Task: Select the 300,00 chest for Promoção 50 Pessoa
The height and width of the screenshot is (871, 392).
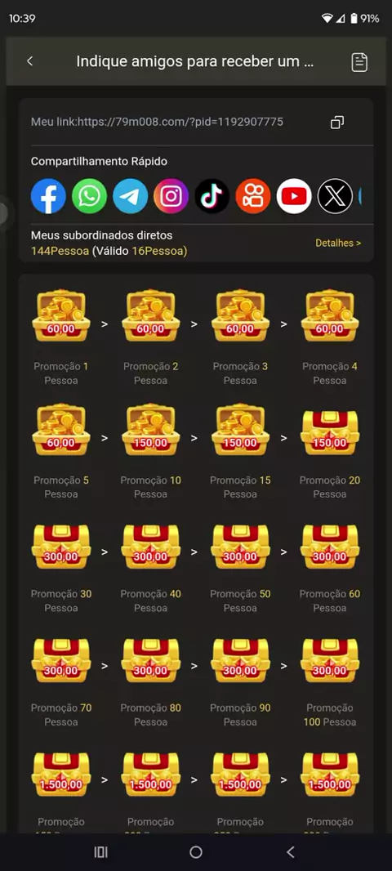Action: pos(240,547)
